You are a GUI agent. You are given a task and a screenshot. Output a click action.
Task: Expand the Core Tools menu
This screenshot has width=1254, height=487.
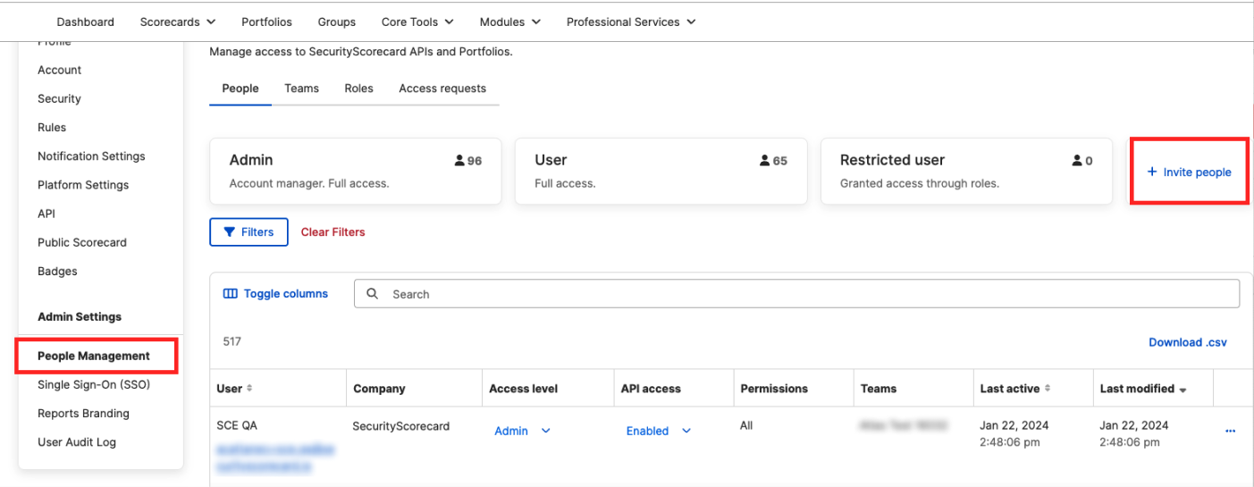(x=449, y=21)
